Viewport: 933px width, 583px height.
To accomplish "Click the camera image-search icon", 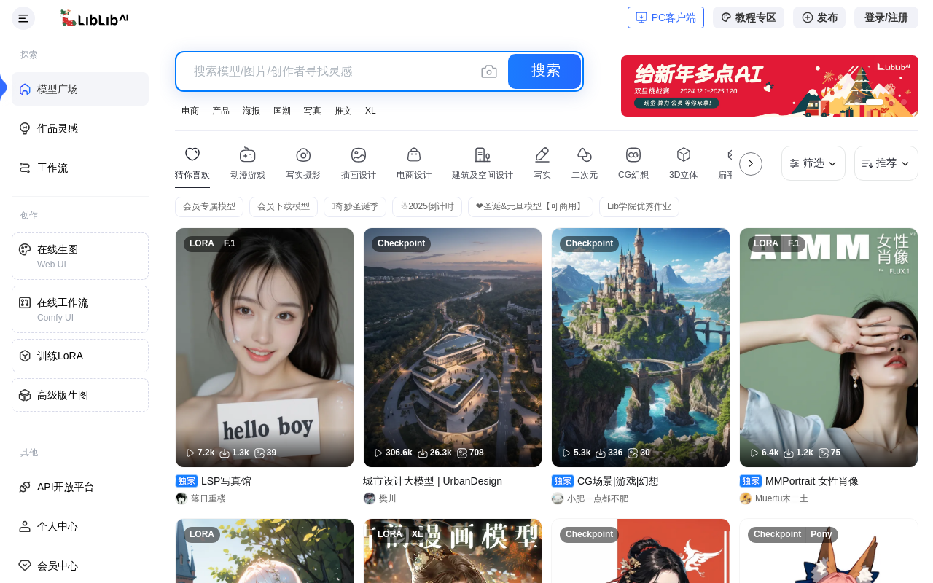I will [488, 71].
